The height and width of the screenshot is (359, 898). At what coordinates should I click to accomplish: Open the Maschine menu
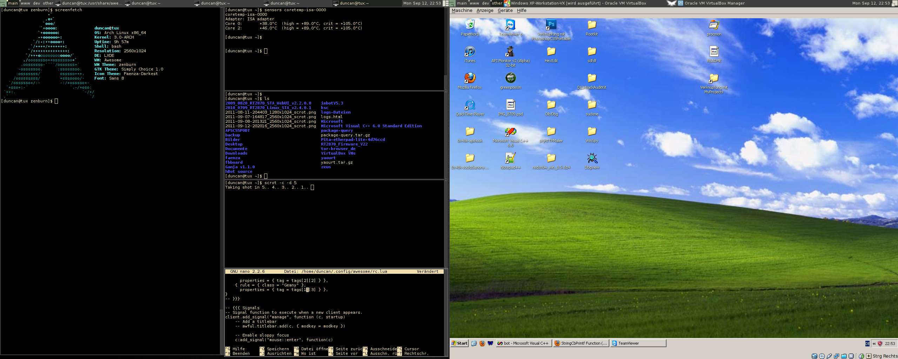pos(462,11)
